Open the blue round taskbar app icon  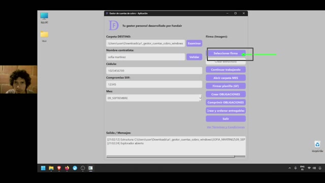pyautogui.click(x=75, y=168)
